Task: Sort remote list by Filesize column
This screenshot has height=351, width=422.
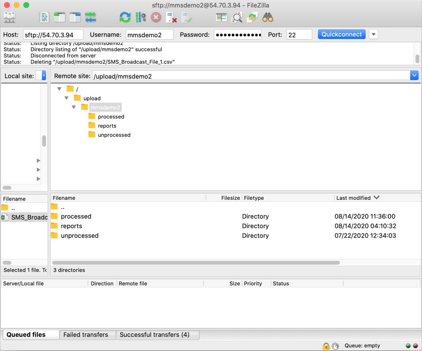Action: 224,198
